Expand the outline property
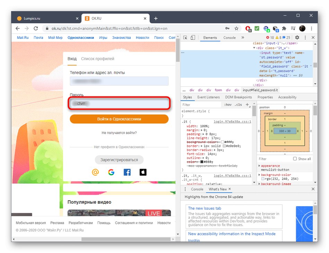The width and height of the screenshot is (329, 253). tap(203, 158)
